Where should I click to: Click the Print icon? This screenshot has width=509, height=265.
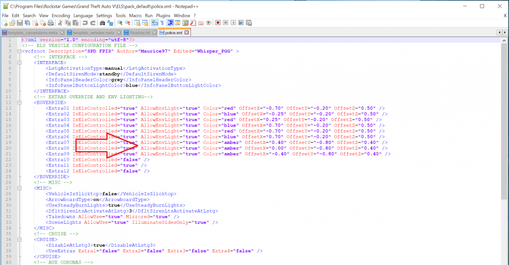(50, 23)
